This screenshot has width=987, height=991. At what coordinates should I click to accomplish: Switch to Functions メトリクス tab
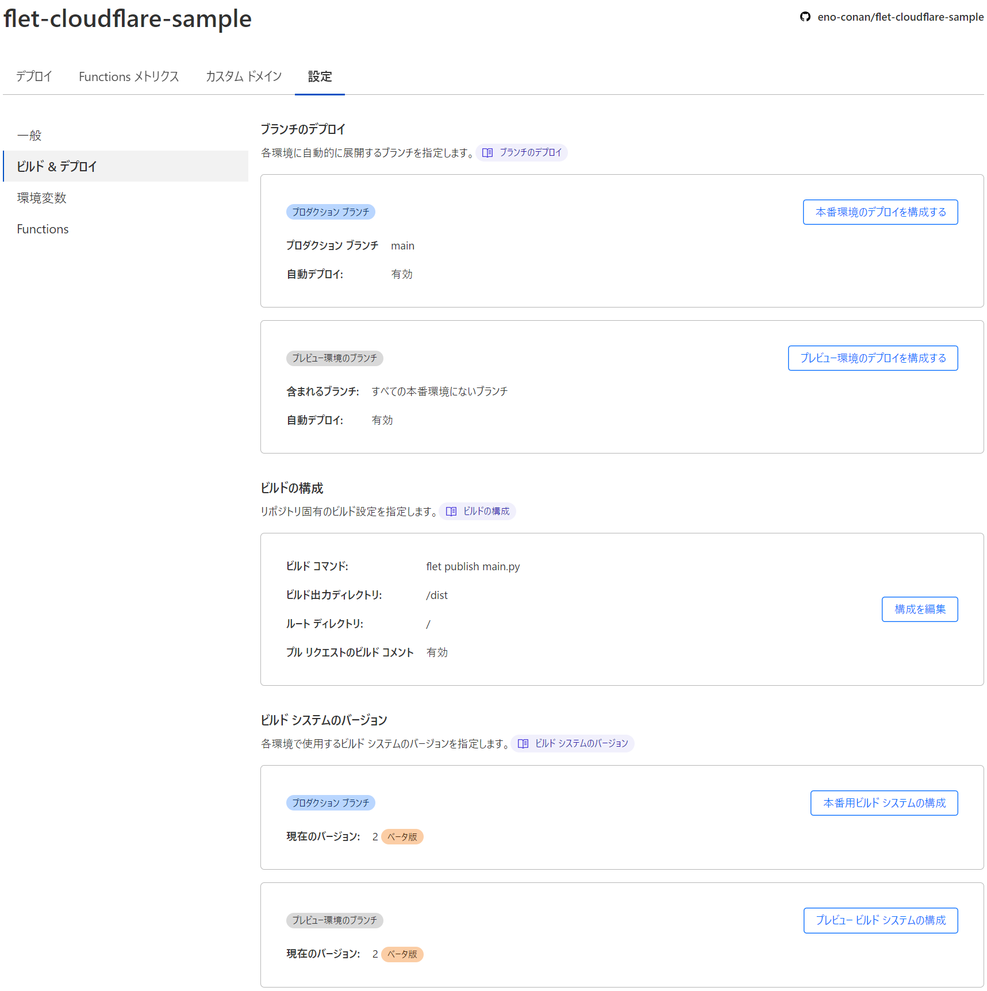129,76
